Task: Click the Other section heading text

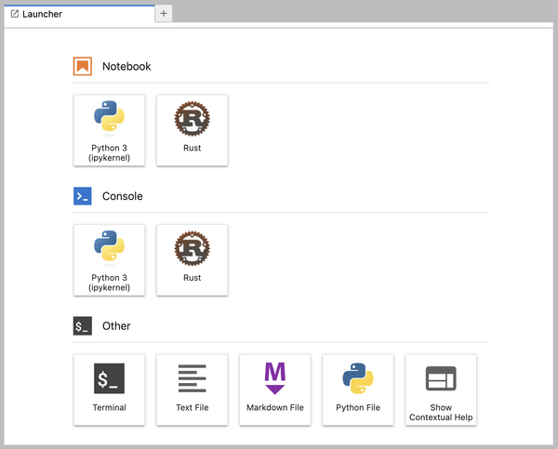Action: pyautogui.click(x=116, y=326)
